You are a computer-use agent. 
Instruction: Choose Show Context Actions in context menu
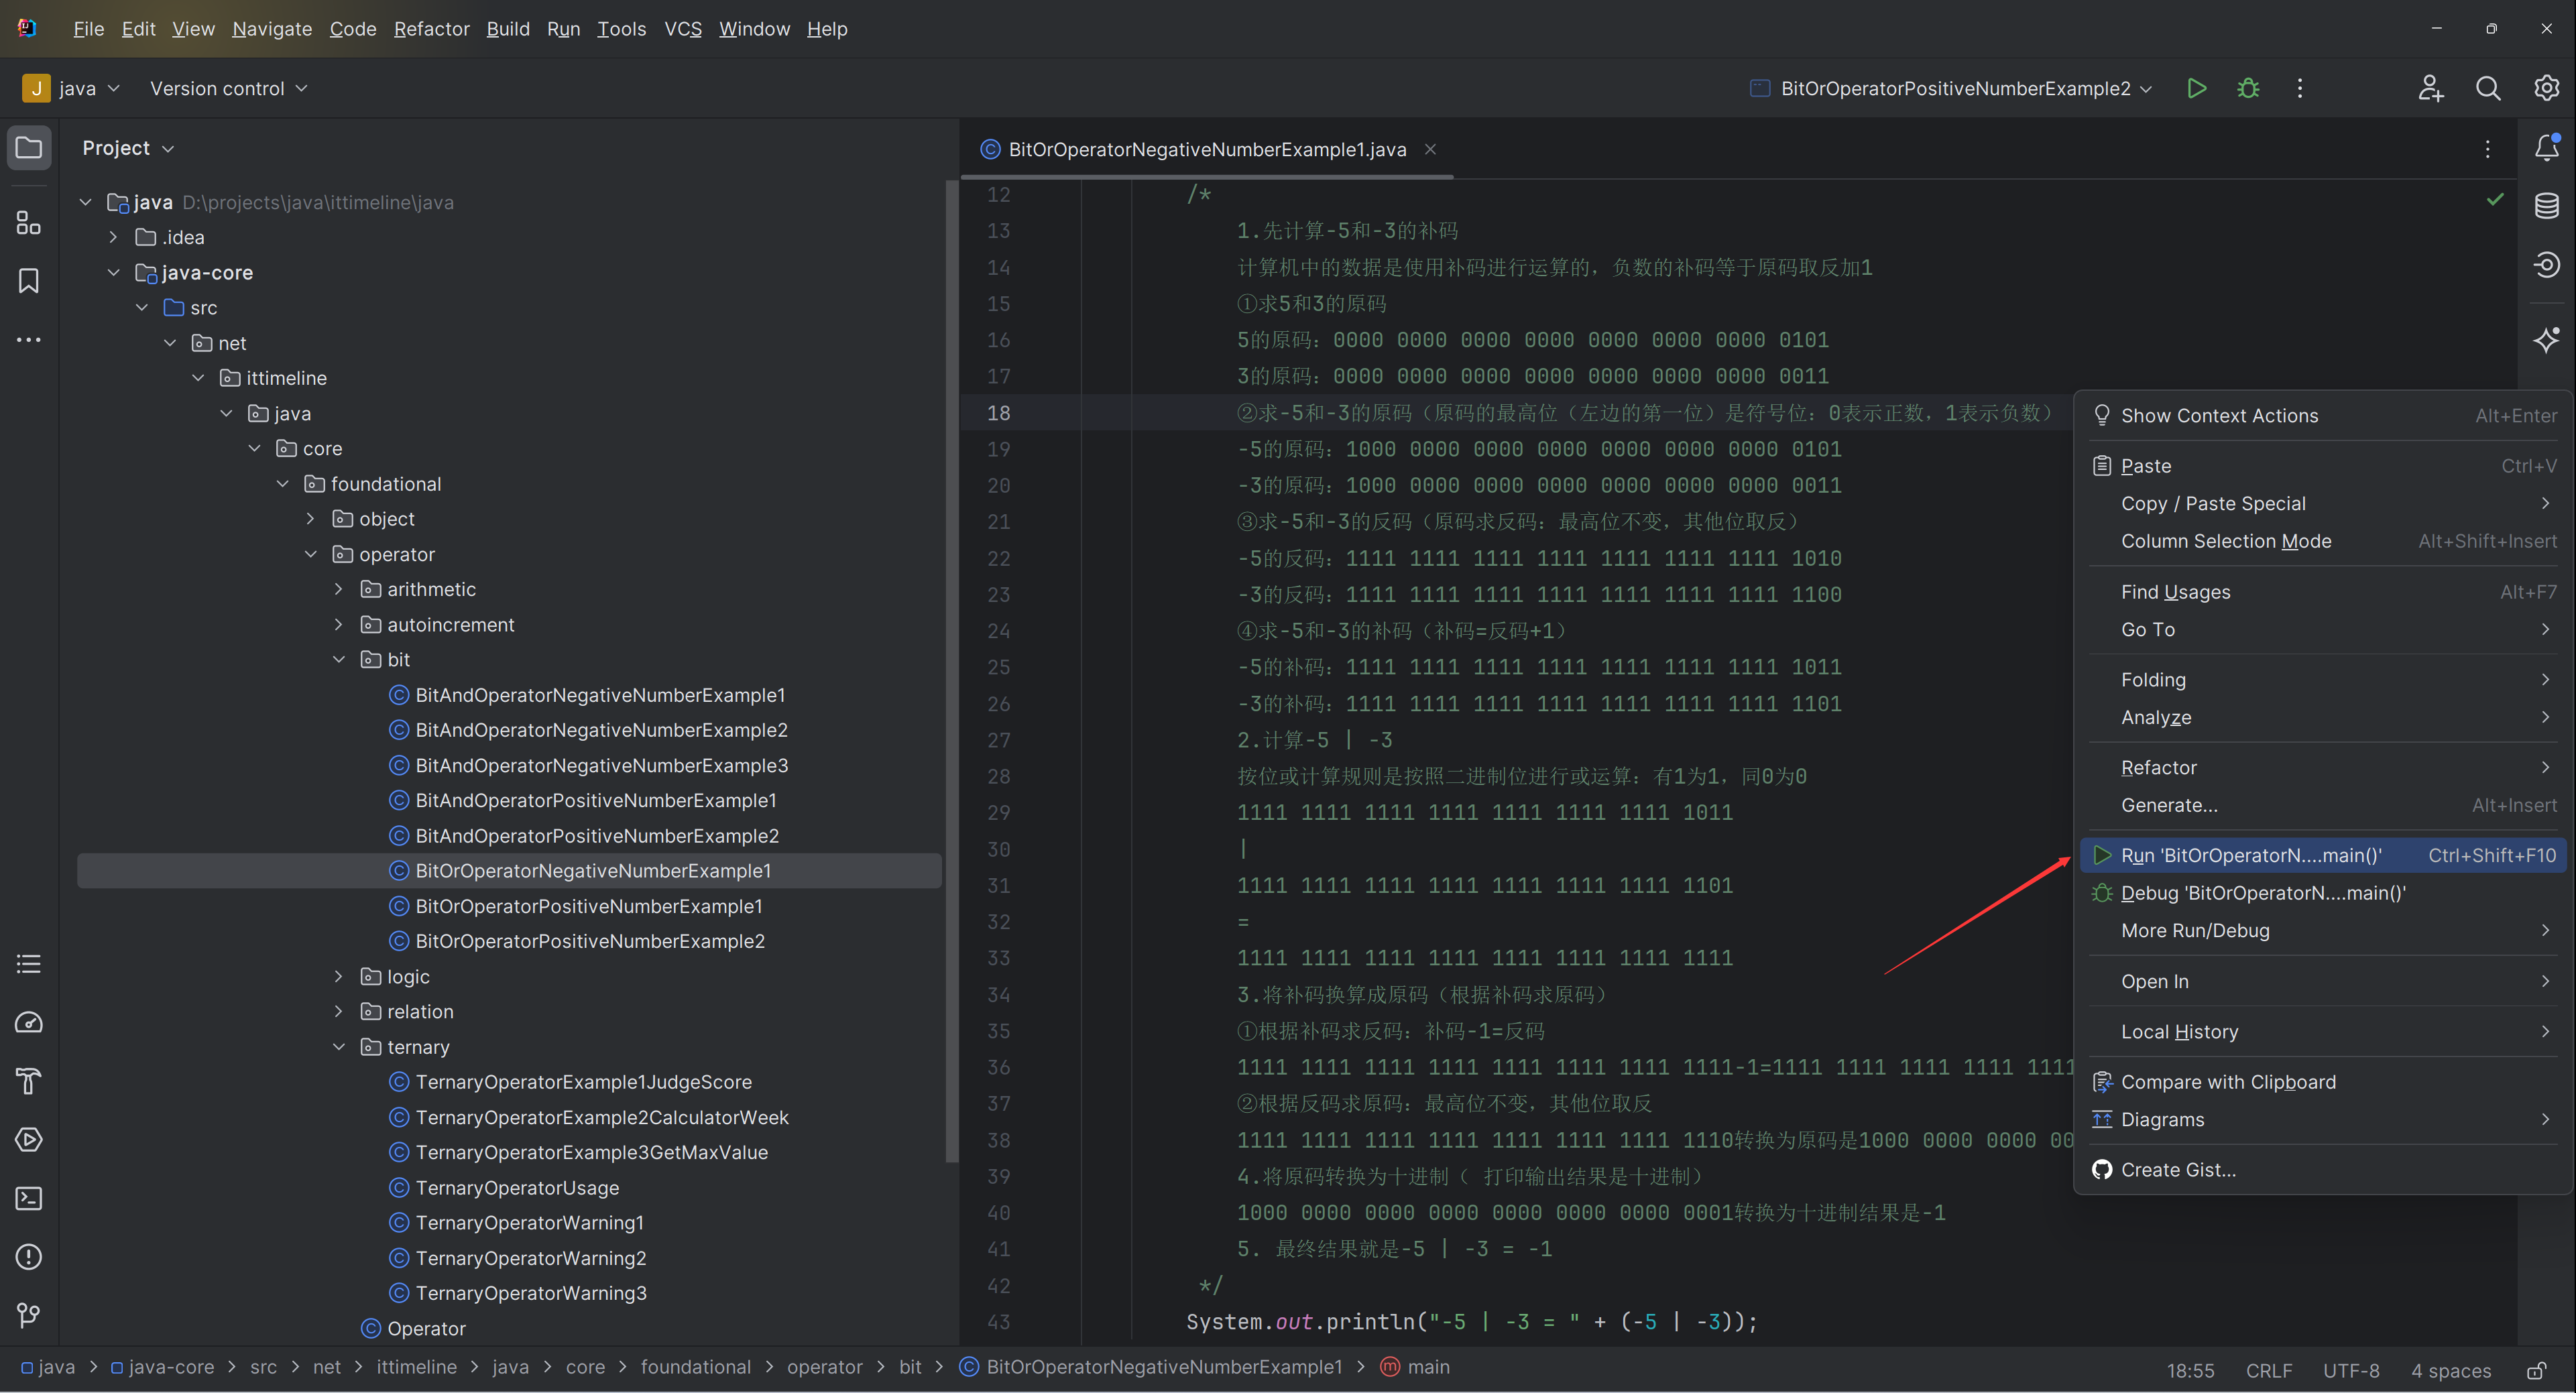2324,415
